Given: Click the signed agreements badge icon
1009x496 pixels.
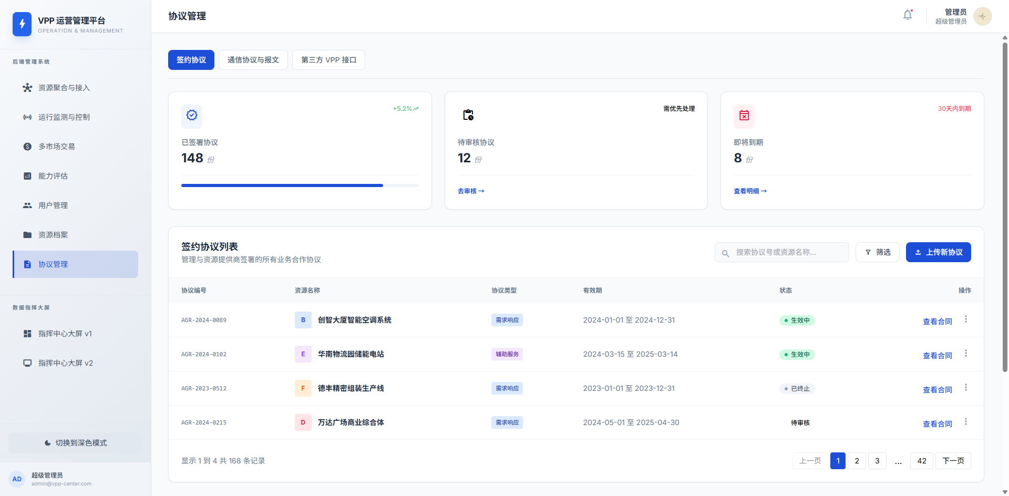Looking at the screenshot, I should (192, 116).
